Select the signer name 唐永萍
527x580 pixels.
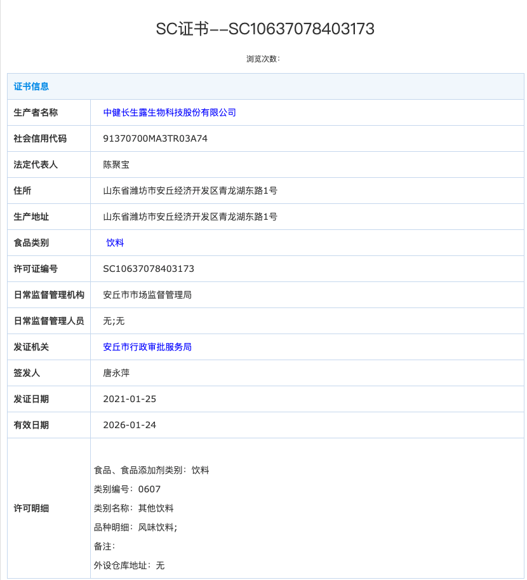(117, 373)
